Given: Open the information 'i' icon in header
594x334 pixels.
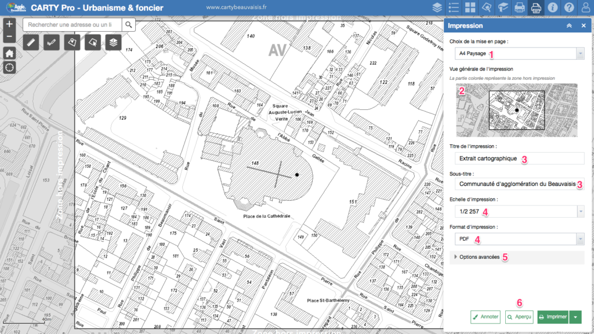Looking at the screenshot, I should [553, 8].
